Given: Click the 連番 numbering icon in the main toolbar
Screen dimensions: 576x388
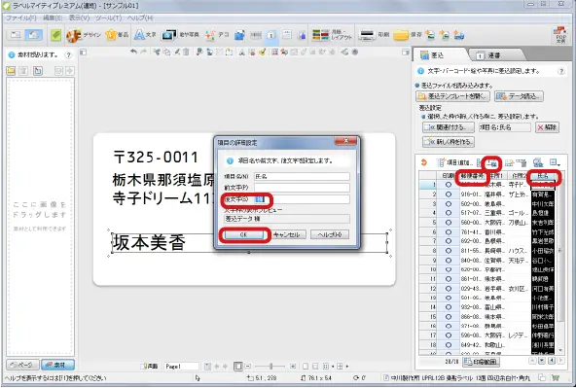Looking at the screenshot, I should (x=271, y=35).
